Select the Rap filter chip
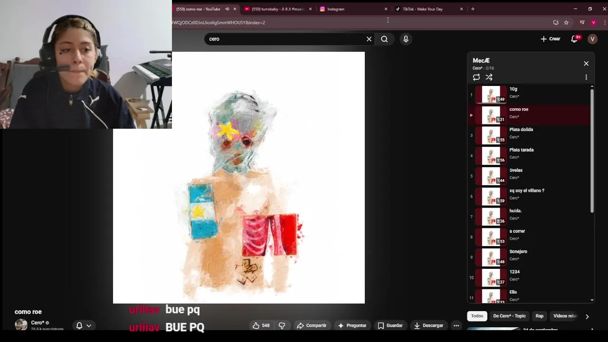The width and height of the screenshot is (608, 342). click(540, 316)
